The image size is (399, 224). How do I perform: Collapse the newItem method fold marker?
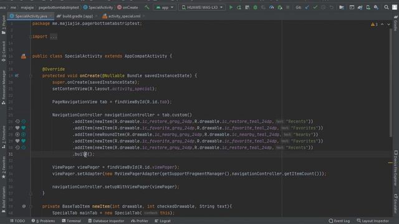coord(31,207)
